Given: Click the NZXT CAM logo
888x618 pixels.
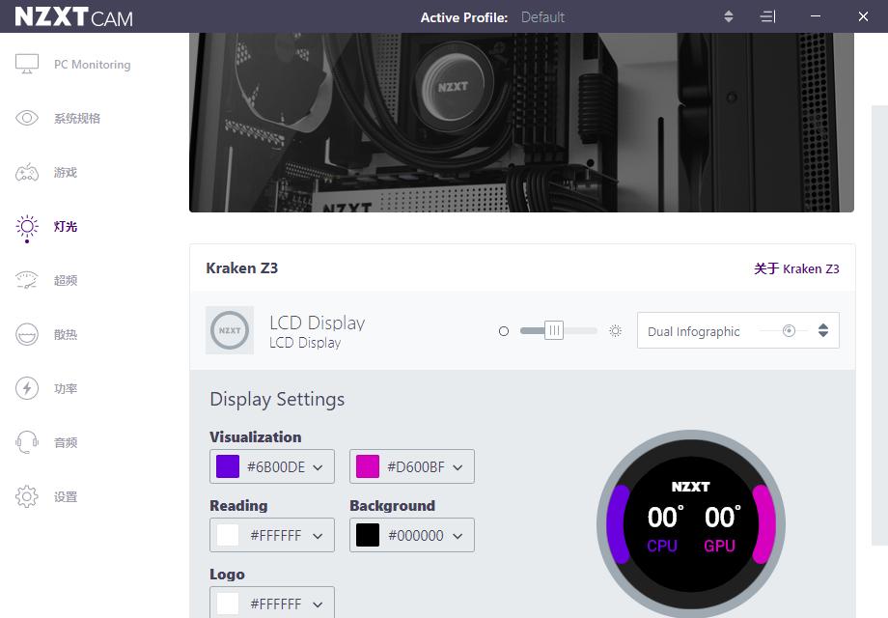Looking at the screenshot, I should click(73, 17).
